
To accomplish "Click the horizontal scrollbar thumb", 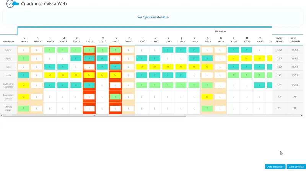I will pos(94,116).
